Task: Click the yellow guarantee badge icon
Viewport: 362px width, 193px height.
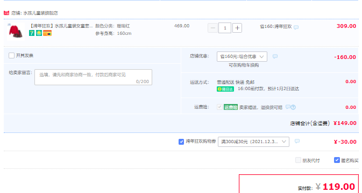Action: (x=39, y=33)
